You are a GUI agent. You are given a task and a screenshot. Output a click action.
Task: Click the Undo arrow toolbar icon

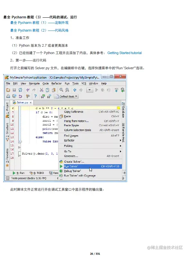[28, 90]
